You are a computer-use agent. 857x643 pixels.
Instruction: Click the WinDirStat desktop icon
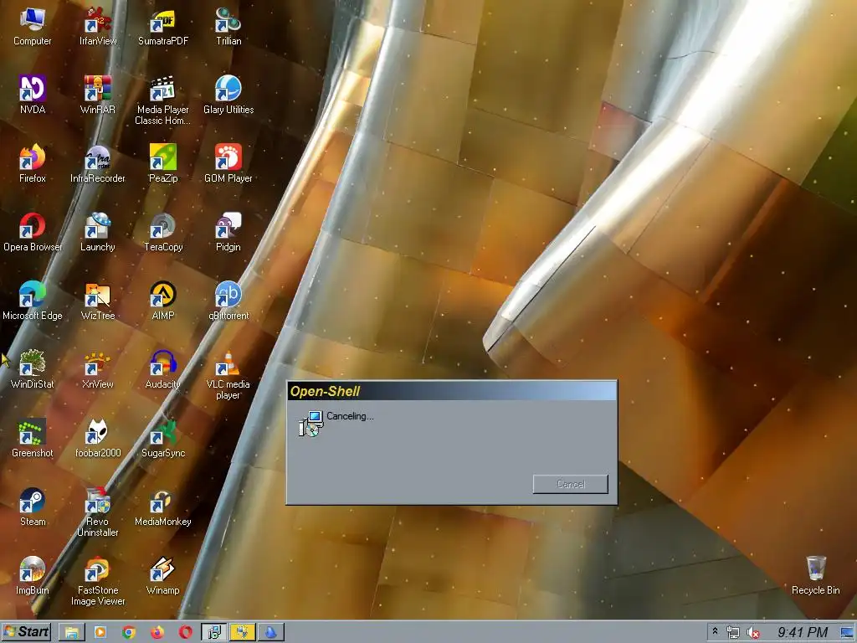click(x=33, y=370)
